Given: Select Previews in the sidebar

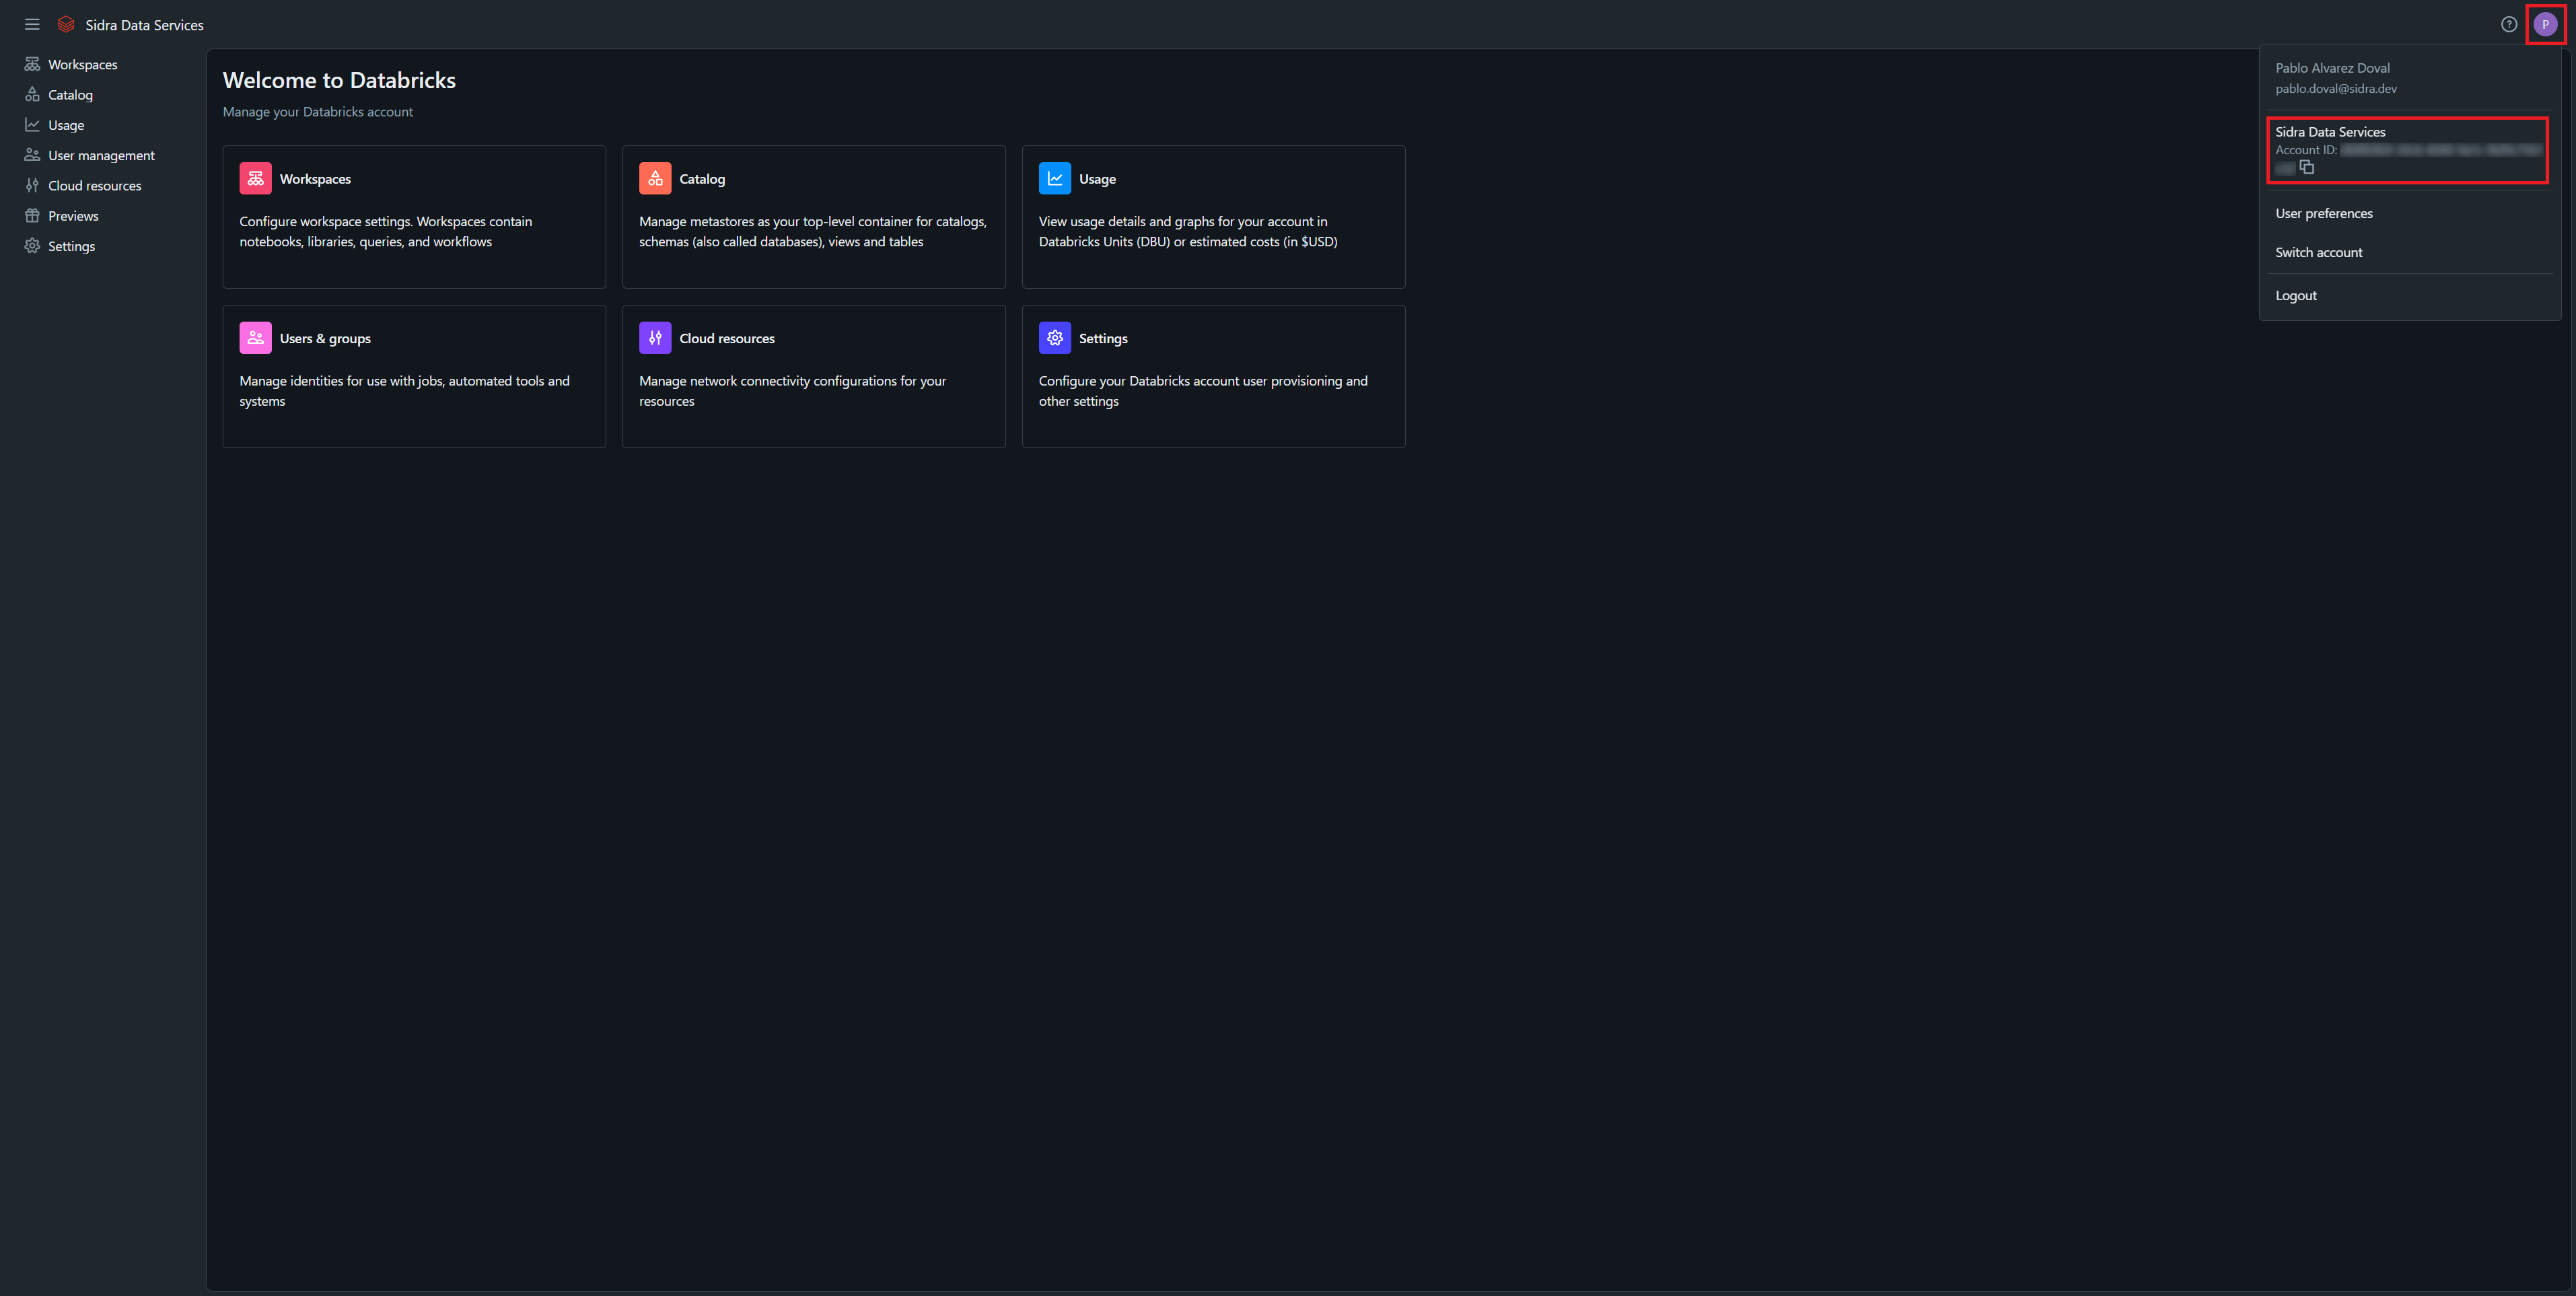Looking at the screenshot, I should click(73, 216).
